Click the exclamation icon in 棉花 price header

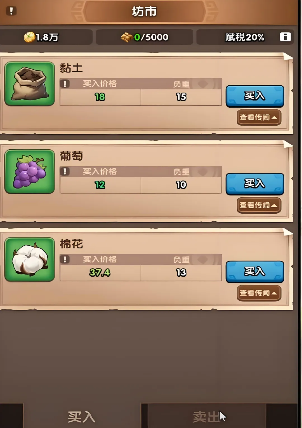(x=65, y=259)
